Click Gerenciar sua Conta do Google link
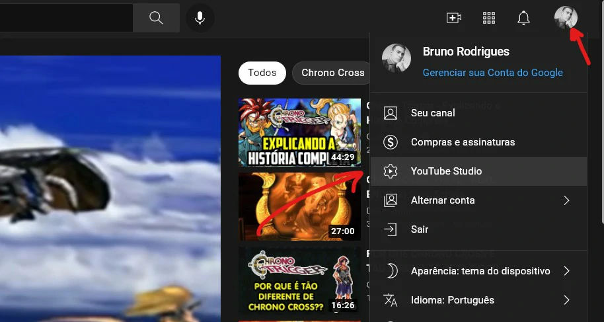Screen dimensions: 604x322 (x=493, y=73)
